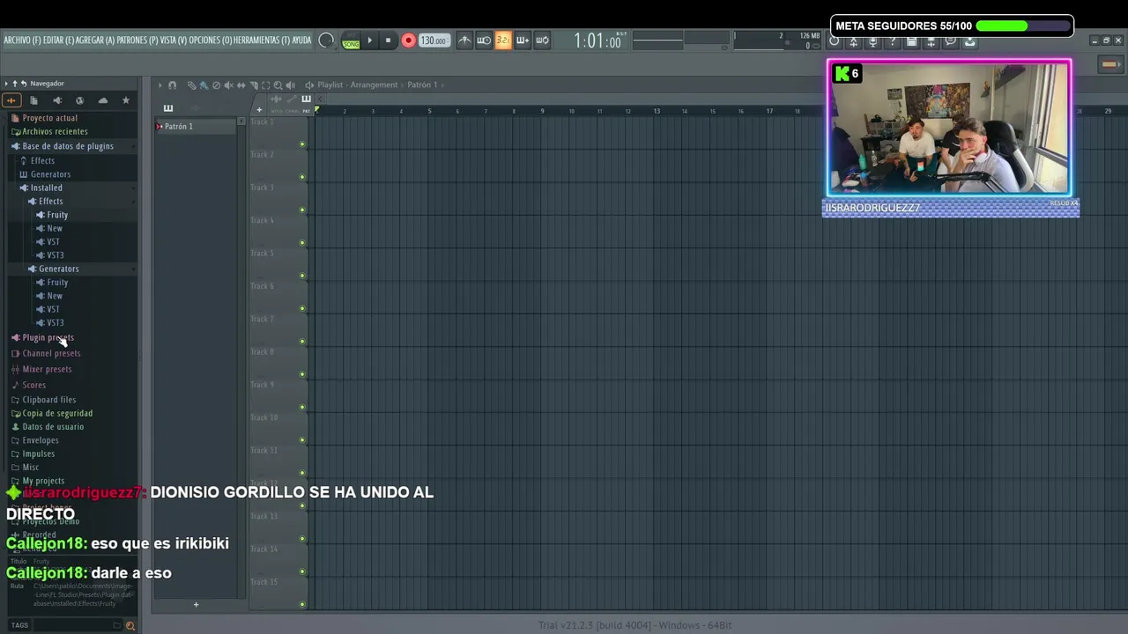Screen dimensions: 1128x634
Task: Open Proyecto actual in browser
Action: click(x=49, y=118)
